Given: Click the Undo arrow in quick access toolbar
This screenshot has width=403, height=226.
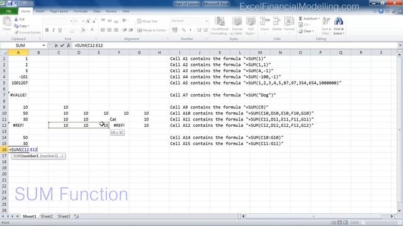Looking at the screenshot, I should point(16,3).
